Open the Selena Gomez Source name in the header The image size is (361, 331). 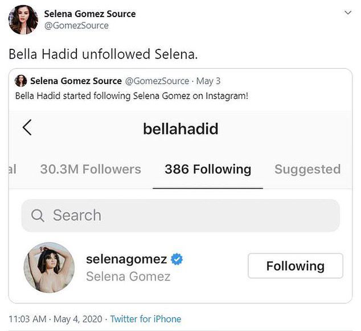(x=90, y=14)
